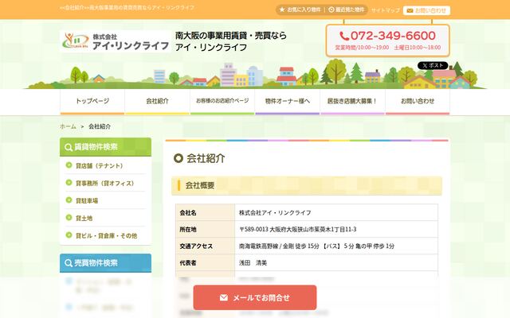Click the circle icon beside 会社紹介 heading
Image resolution: width=510 pixels, height=318 pixels.
[x=178, y=158]
